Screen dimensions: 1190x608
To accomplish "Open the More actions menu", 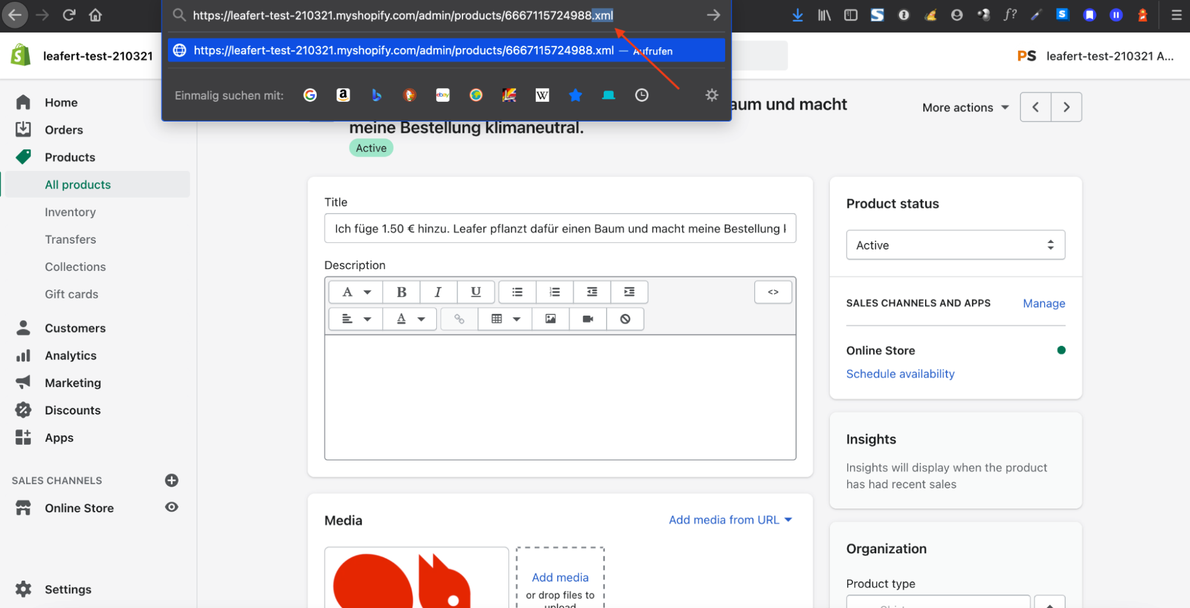I will [x=964, y=107].
